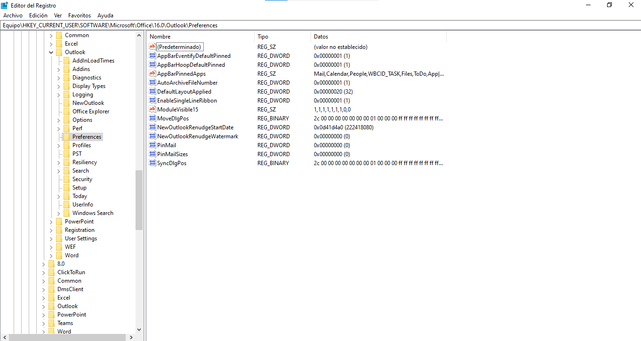The height and width of the screenshot is (341, 641).
Task: Expand the Addins key
Action: point(58,69)
